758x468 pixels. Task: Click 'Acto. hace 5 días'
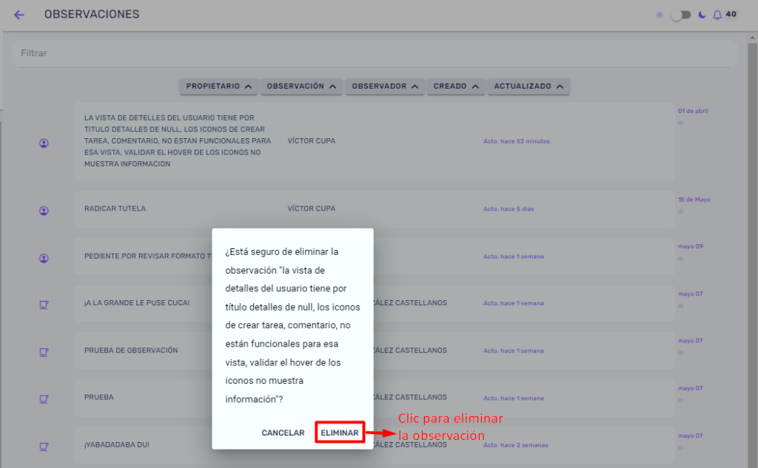pos(509,208)
